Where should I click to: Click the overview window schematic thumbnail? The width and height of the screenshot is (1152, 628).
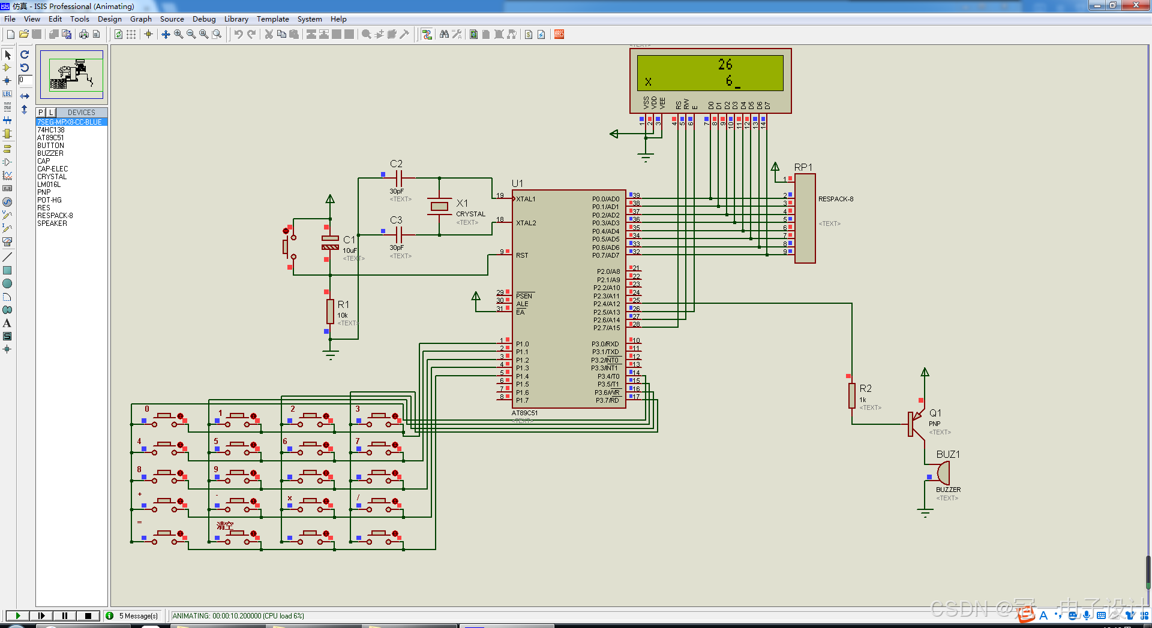coord(72,74)
